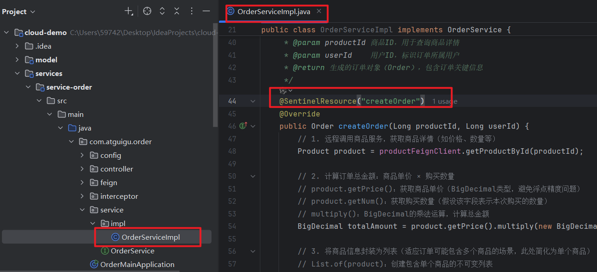Select the config package row
The image size is (597, 272).
pos(106,155)
